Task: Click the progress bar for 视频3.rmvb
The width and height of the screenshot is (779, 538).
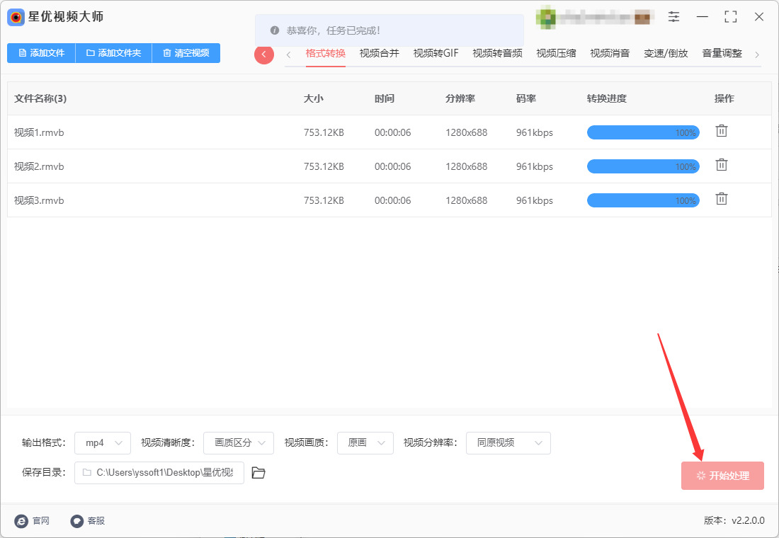Action: pos(643,200)
